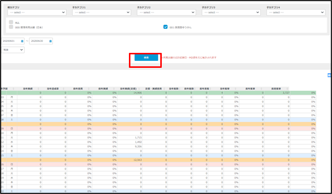Click the 当年達成率 column header label
The image size is (332, 194).
(53, 89)
